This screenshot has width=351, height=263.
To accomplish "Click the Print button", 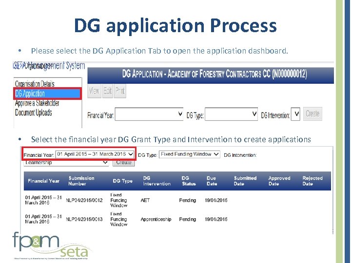I will point(120,91).
